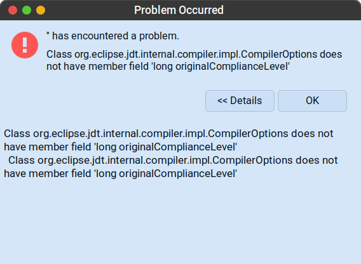Click the last line of the details text
Screen dimensions: 361x264
pyautogui.click(x=120, y=174)
